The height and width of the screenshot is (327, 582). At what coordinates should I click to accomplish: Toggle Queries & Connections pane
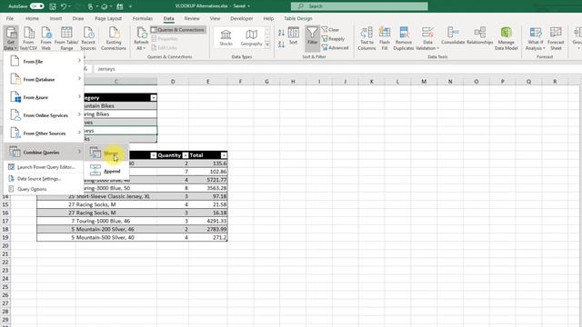(x=178, y=30)
